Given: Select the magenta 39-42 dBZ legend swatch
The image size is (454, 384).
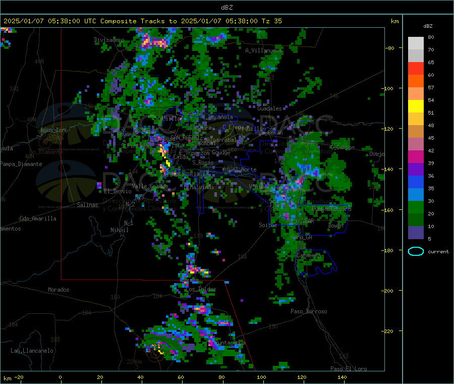Looking at the screenshot, I should 416,156.
